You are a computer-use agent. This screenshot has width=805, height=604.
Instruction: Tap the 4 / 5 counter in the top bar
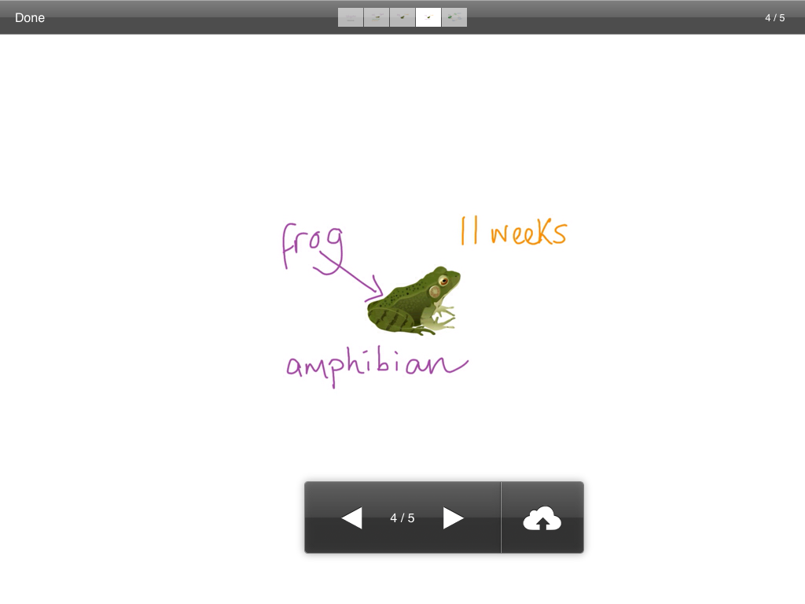pyautogui.click(x=774, y=17)
